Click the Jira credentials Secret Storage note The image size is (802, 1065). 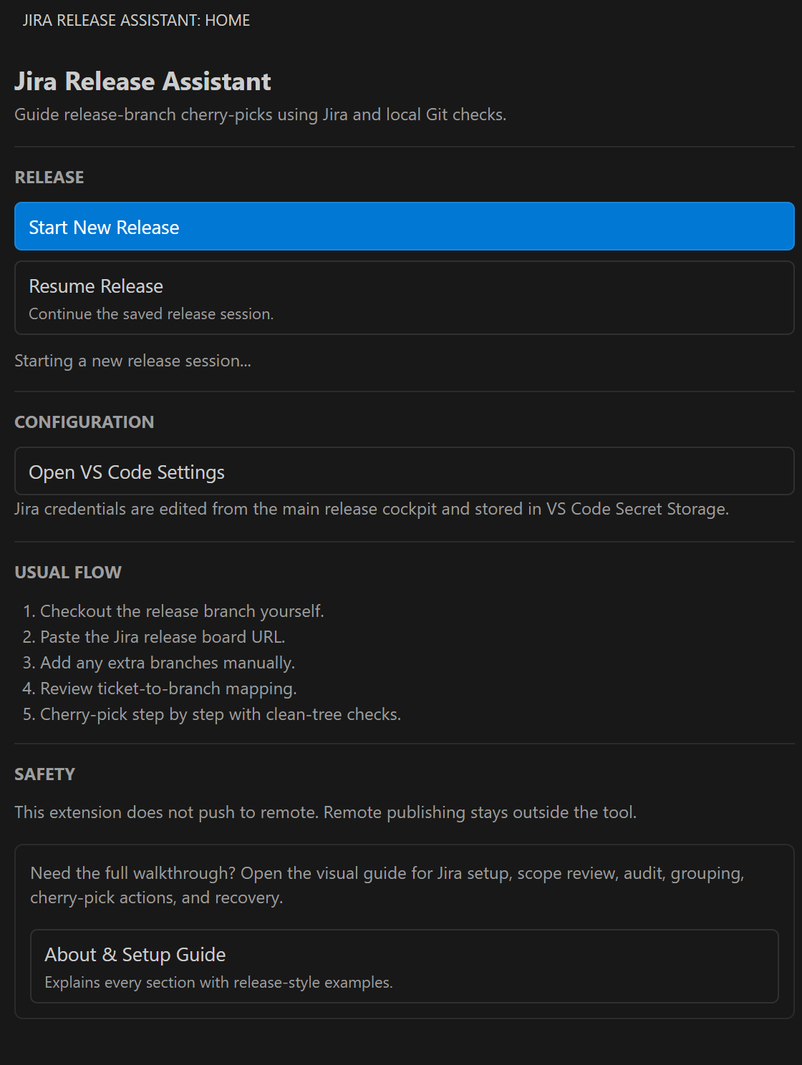pos(372,509)
